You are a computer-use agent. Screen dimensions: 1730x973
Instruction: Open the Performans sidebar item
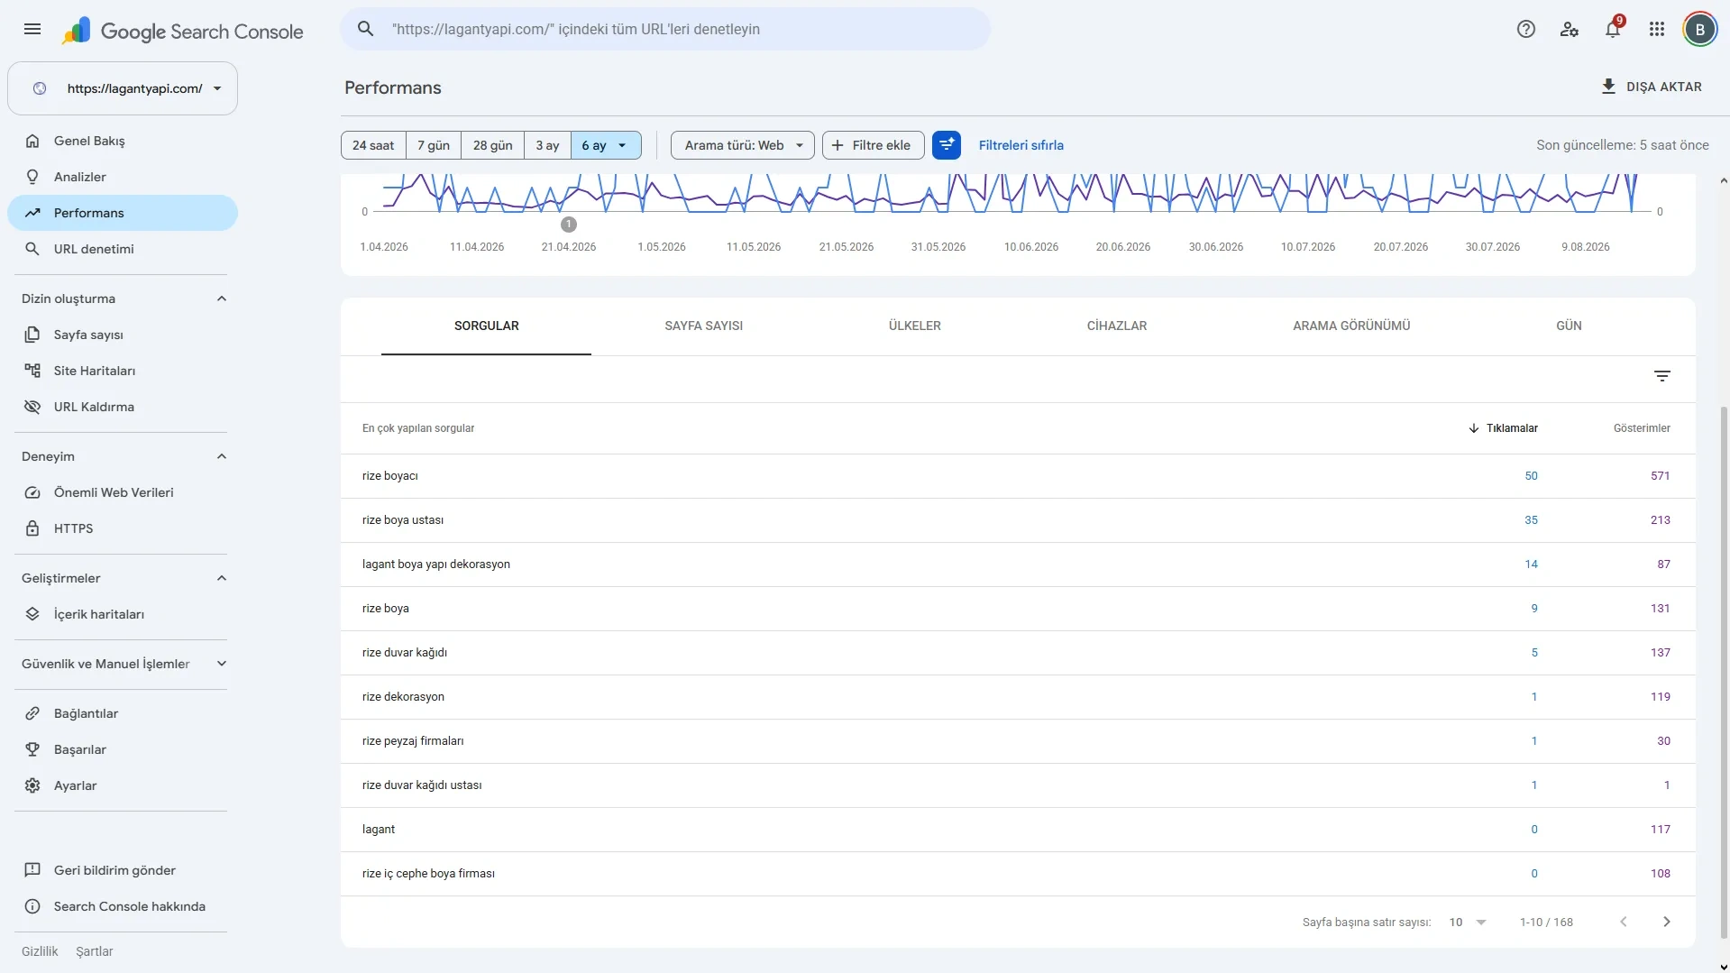(x=123, y=213)
